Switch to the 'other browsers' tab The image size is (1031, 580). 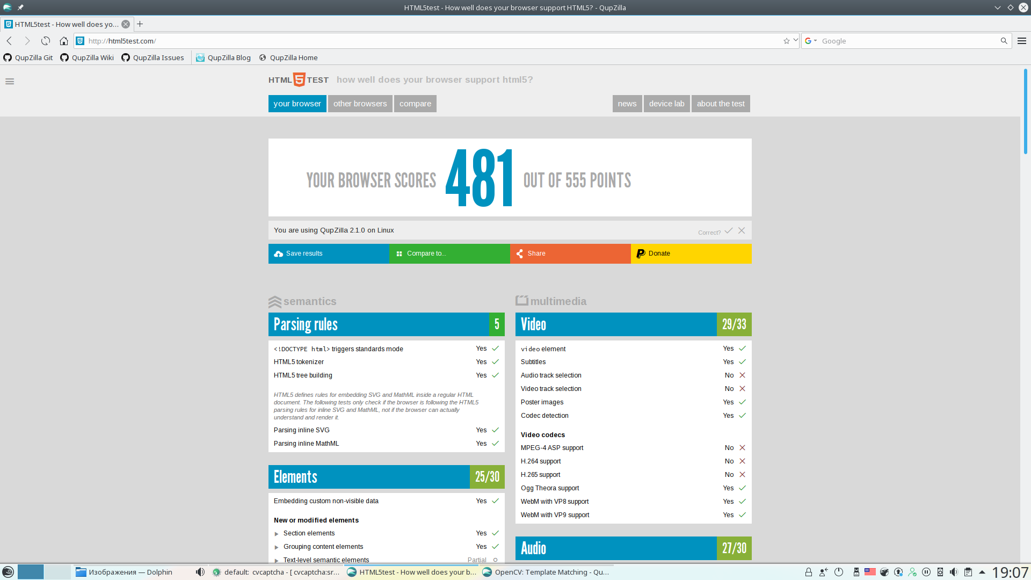click(x=360, y=104)
